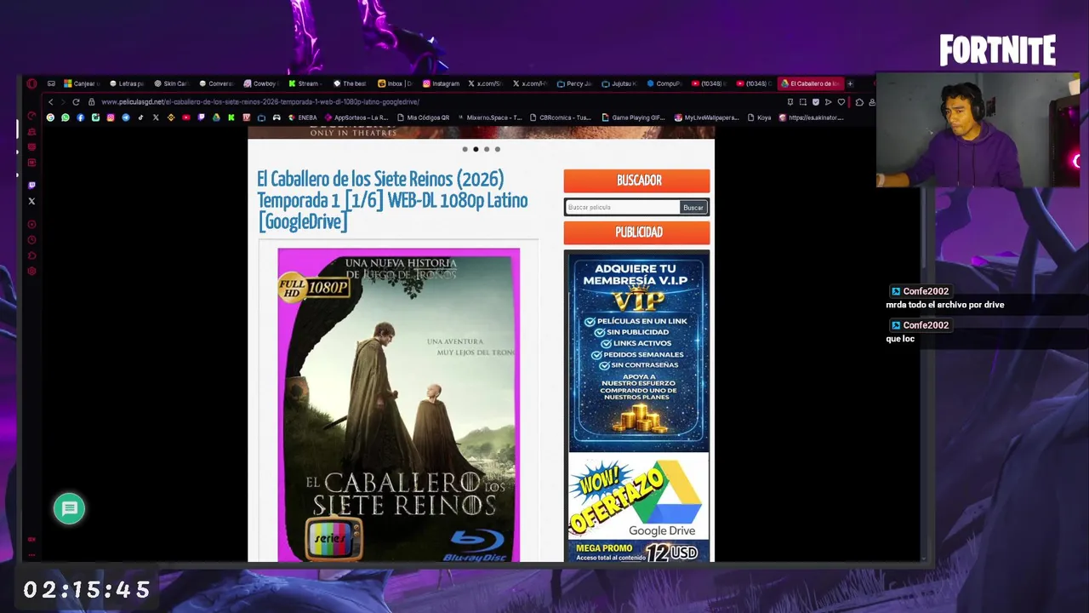This screenshot has height=613, width=1089.
Task: Open Twitch in Opera sidebar
Action: (31, 185)
